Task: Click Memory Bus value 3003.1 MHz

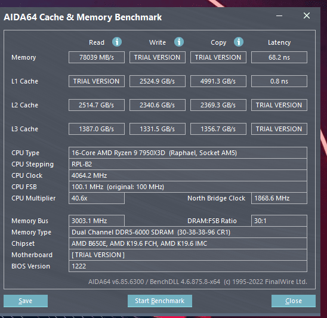Action: 97,221
